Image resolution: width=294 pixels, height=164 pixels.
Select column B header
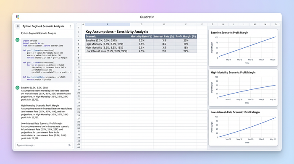pos(108,24)
